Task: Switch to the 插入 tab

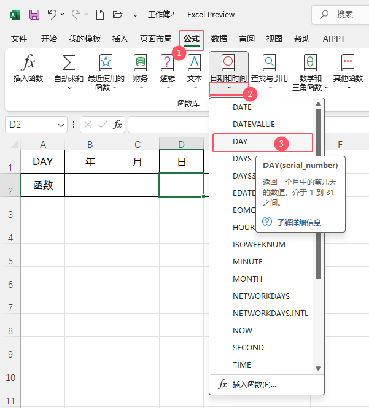Action: pyautogui.click(x=120, y=39)
